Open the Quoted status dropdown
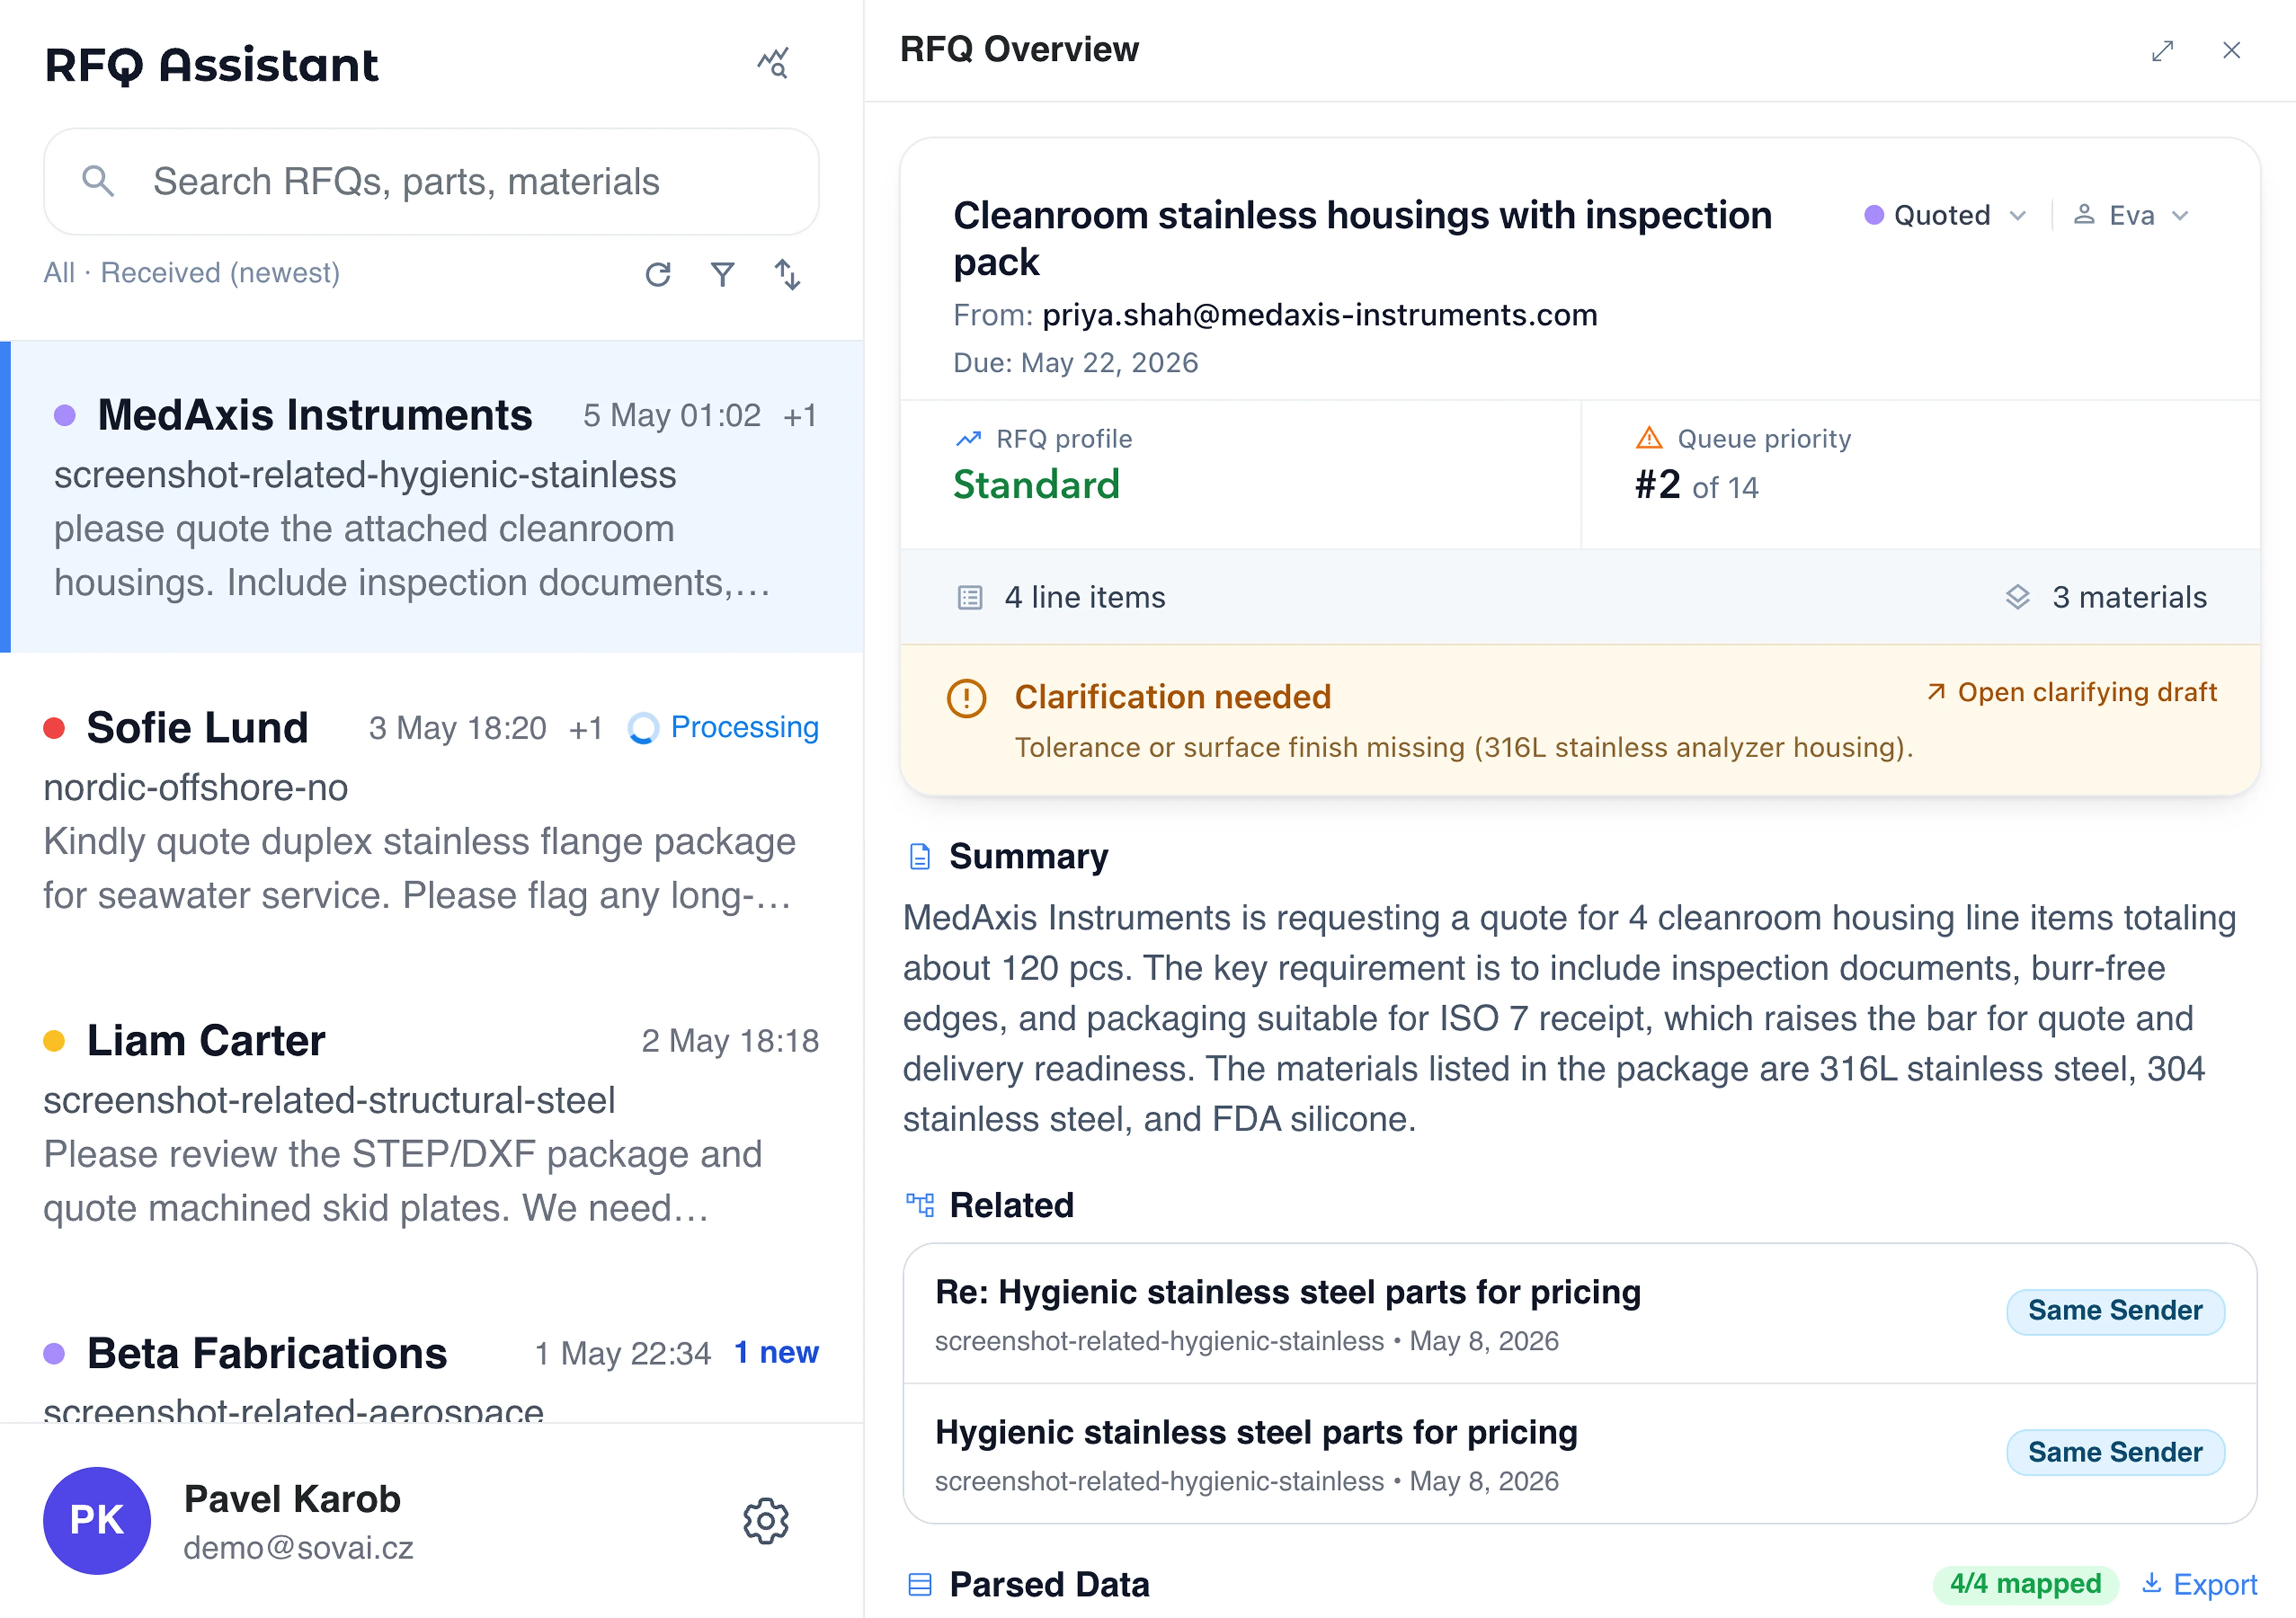This screenshot has height=1618, width=2296. point(1945,215)
